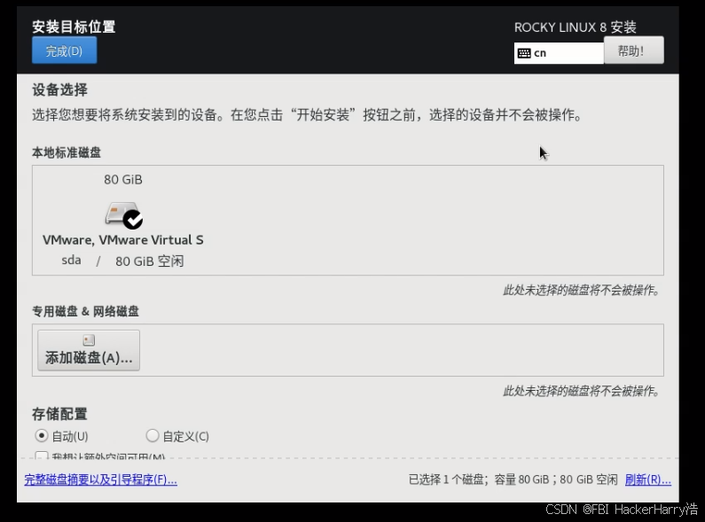Click the 刷新(R)... refresh link
The height and width of the screenshot is (522, 705).
click(x=648, y=479)
